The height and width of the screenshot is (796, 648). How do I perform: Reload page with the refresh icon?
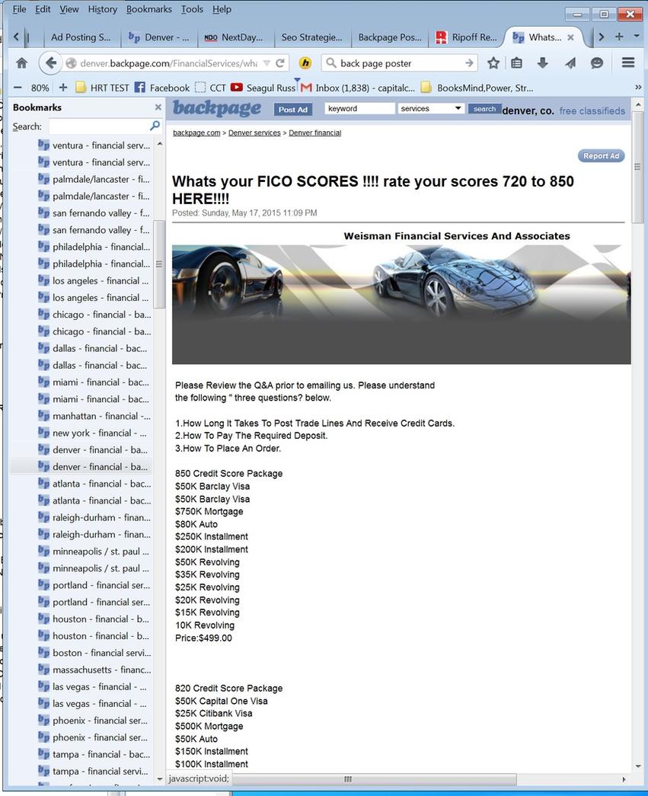click(280, 63)
